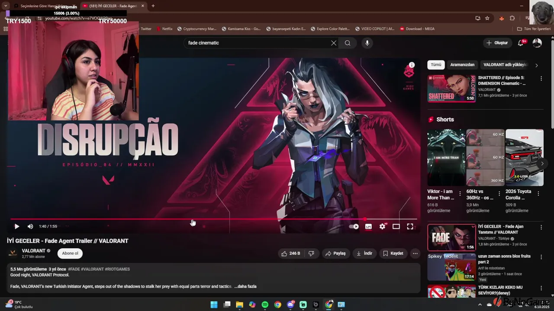
Task: Open options for the blox fruits video
Action: coord(541,257)
